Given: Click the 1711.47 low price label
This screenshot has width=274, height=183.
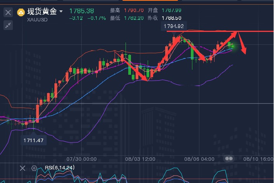Looking at the screenshot, I should click(33, 140).
